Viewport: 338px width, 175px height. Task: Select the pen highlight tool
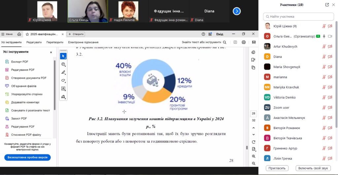point(63,72)
